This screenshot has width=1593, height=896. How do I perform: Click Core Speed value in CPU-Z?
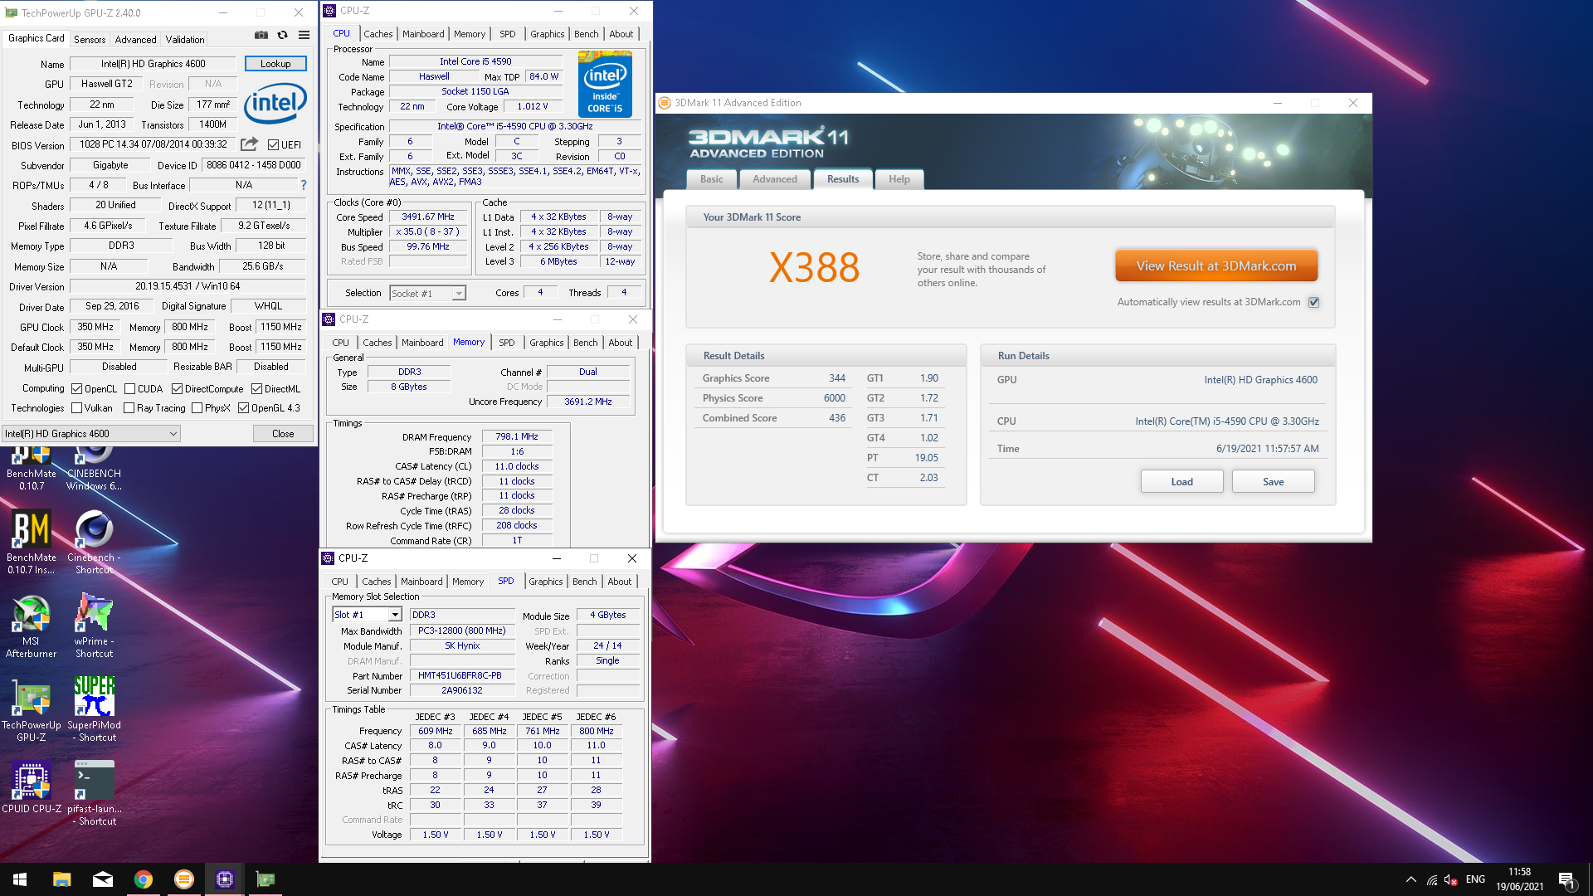coord(428,217)
